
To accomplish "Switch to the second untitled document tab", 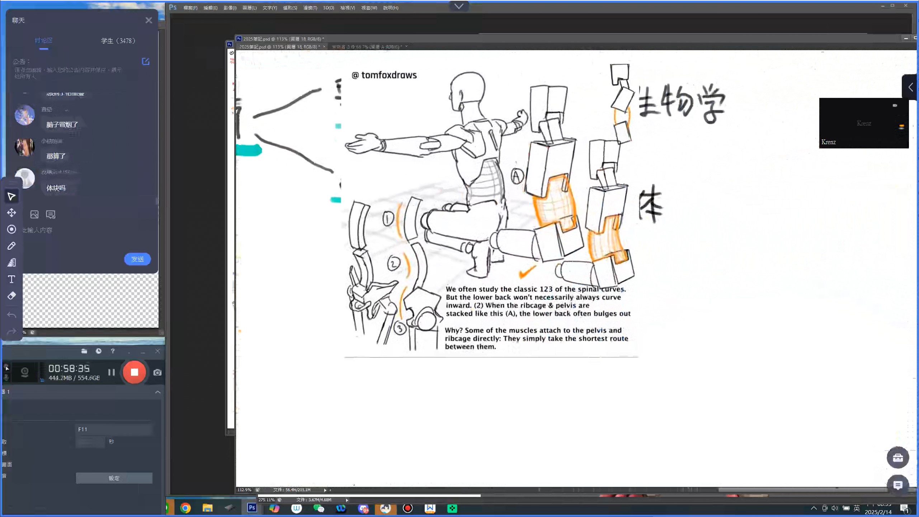I will click(367, 47).
